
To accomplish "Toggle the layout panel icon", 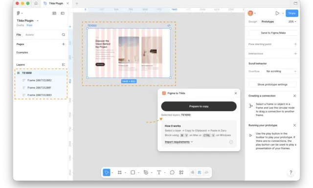I will (x=54, y=13).
